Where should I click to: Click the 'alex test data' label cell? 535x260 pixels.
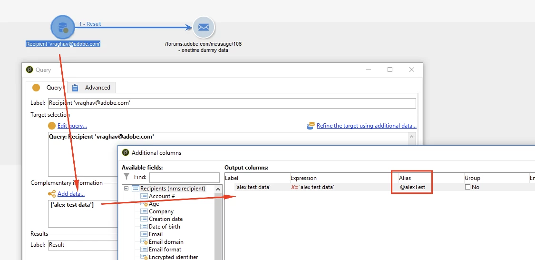coord(253,187)
